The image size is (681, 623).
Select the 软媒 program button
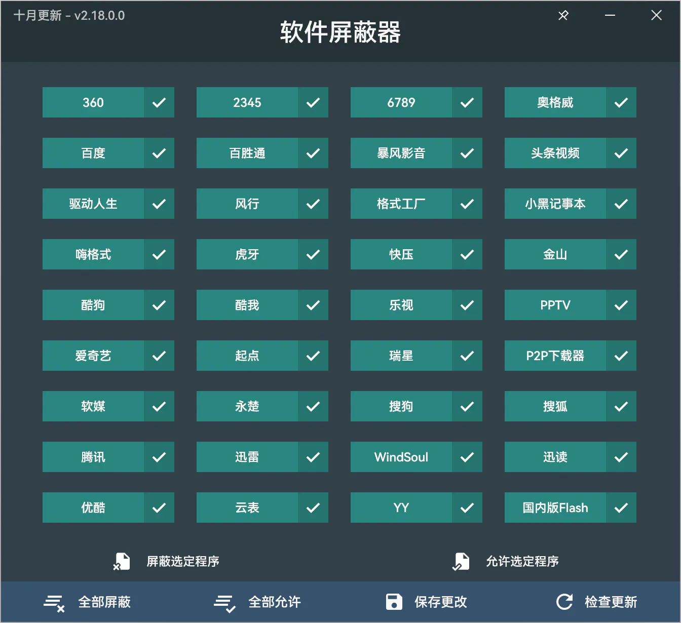click(93, 406)
